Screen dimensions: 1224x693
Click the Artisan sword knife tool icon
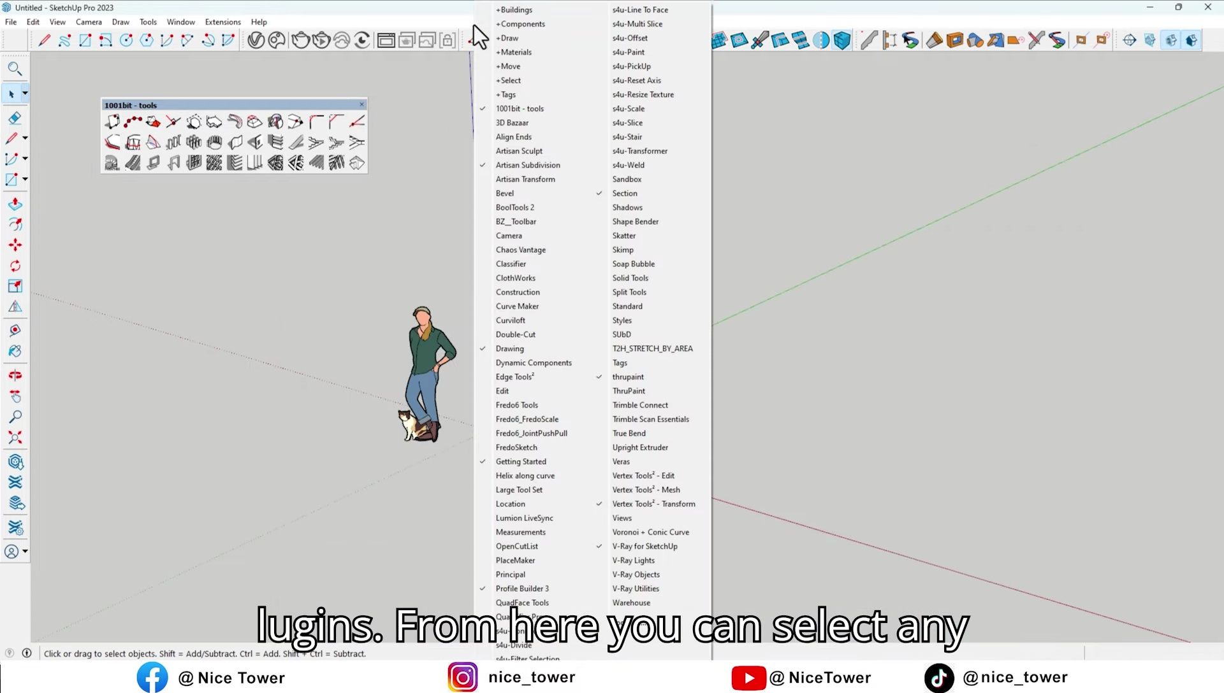click(759, 41)
